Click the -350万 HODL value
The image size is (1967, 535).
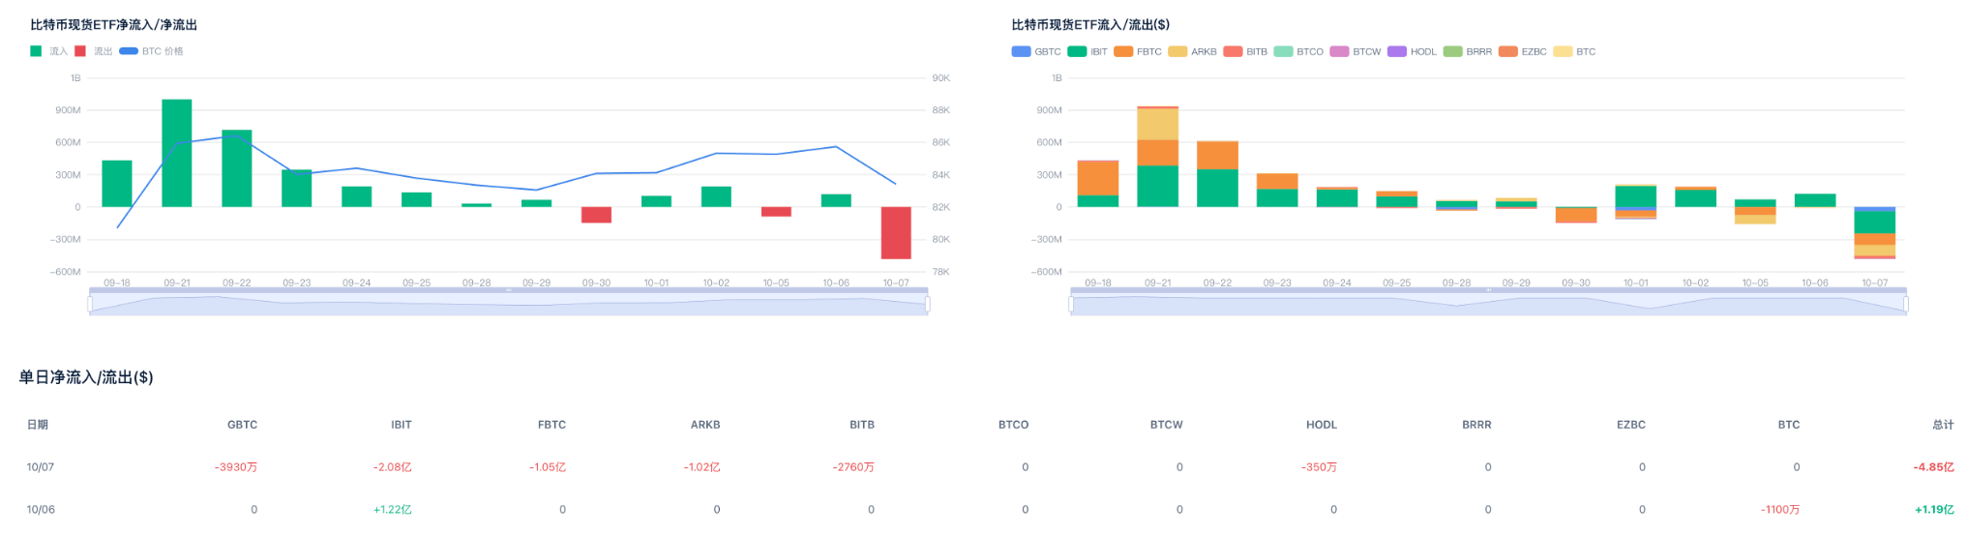1319,467
